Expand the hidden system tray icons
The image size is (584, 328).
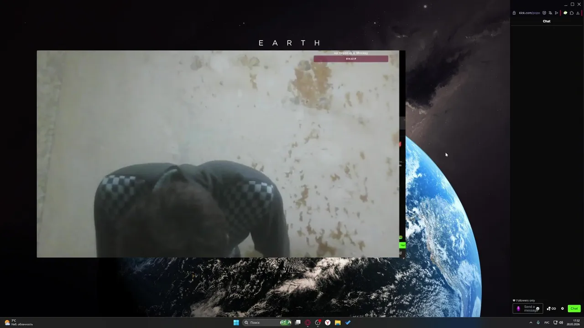point(531,323)
